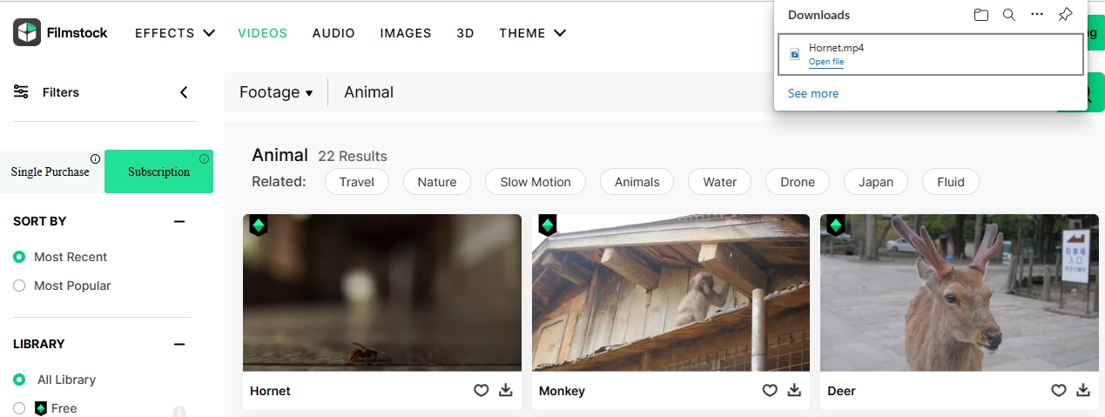Image resolution: width=1105 pixels, height=417 pixels.
Task: Select Most Recent sort option
Action: [19, 257]
